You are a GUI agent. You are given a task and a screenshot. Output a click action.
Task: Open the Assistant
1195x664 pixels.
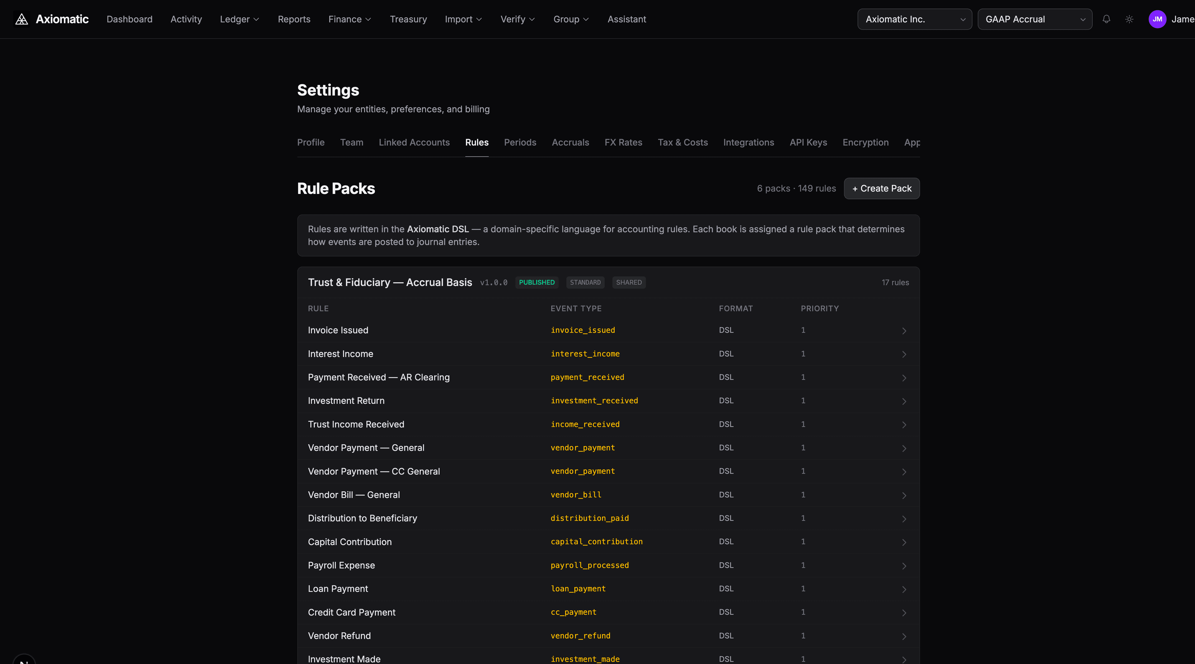point(627,19)
